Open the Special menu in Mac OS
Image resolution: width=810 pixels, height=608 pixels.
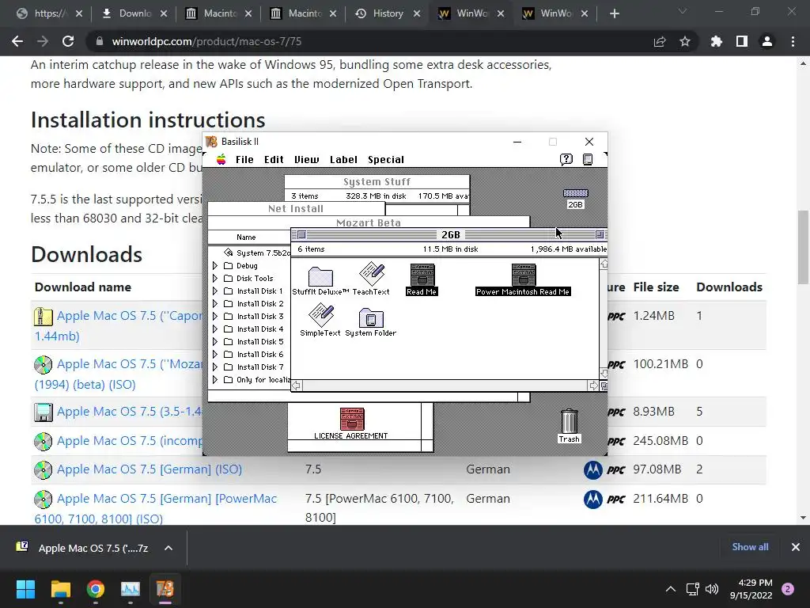[x=386, y=160]
